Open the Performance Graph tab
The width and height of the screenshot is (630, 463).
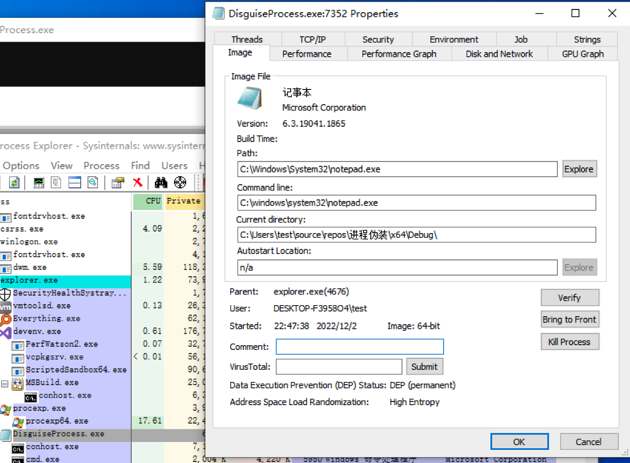pyautogui.click(x=399, y=54)
